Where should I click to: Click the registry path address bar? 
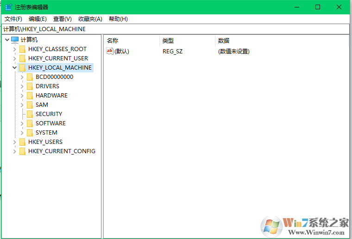pos(176,29)
